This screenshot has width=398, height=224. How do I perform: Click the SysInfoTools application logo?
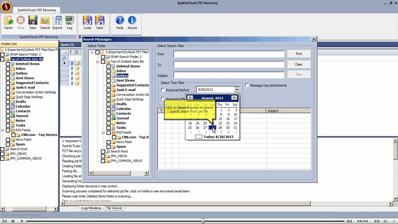tap(6, 7)
